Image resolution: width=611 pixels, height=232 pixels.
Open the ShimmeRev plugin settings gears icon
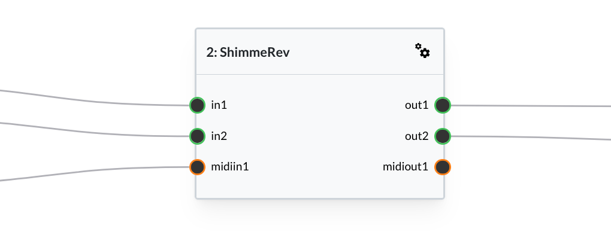pyautogui.click(x=422, y=51)
